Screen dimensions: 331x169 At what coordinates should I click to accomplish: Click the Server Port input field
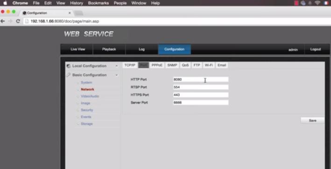[201, 103]
